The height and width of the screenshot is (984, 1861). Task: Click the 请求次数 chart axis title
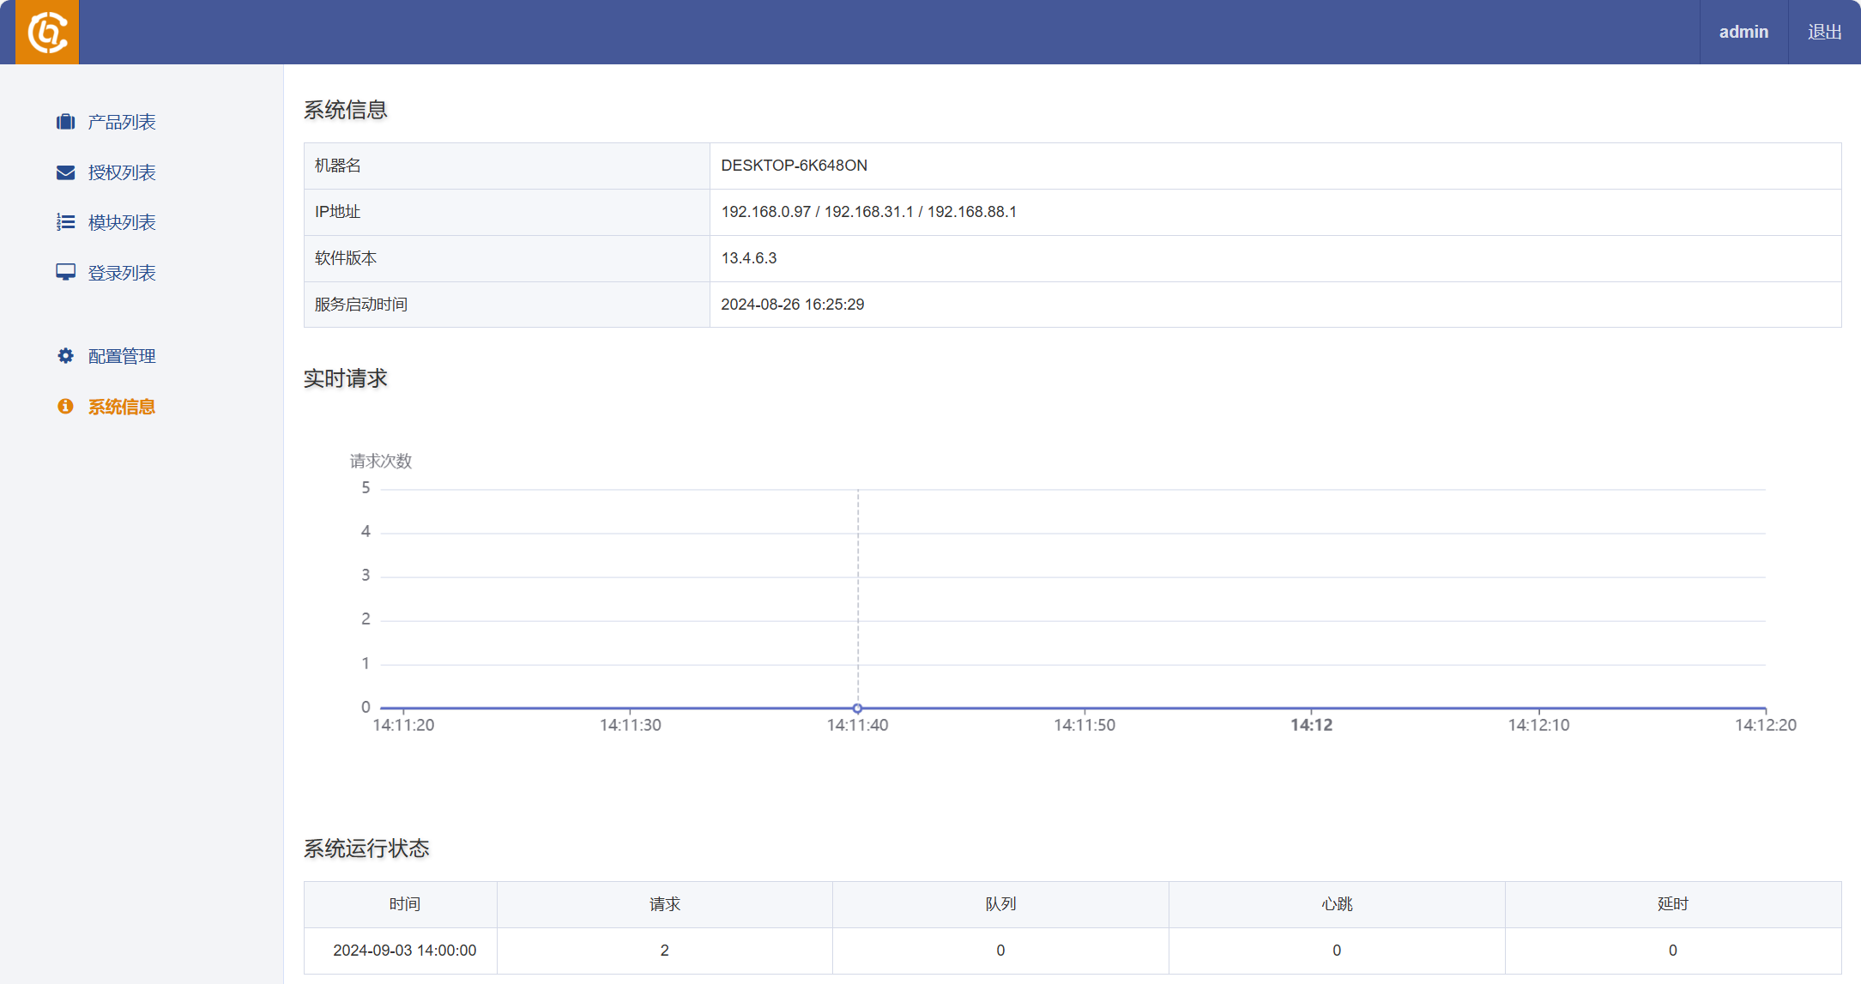(x=381, y=462)
